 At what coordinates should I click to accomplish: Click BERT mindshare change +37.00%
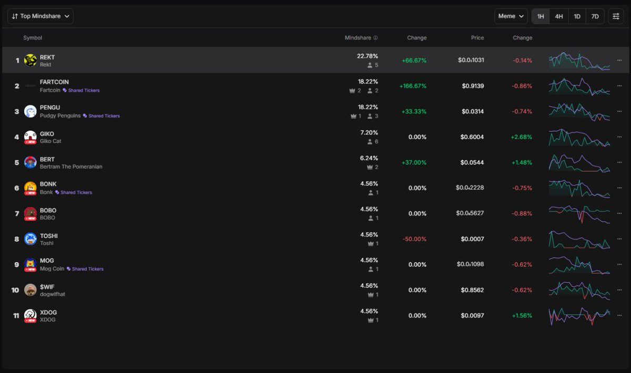pos(414,162)
